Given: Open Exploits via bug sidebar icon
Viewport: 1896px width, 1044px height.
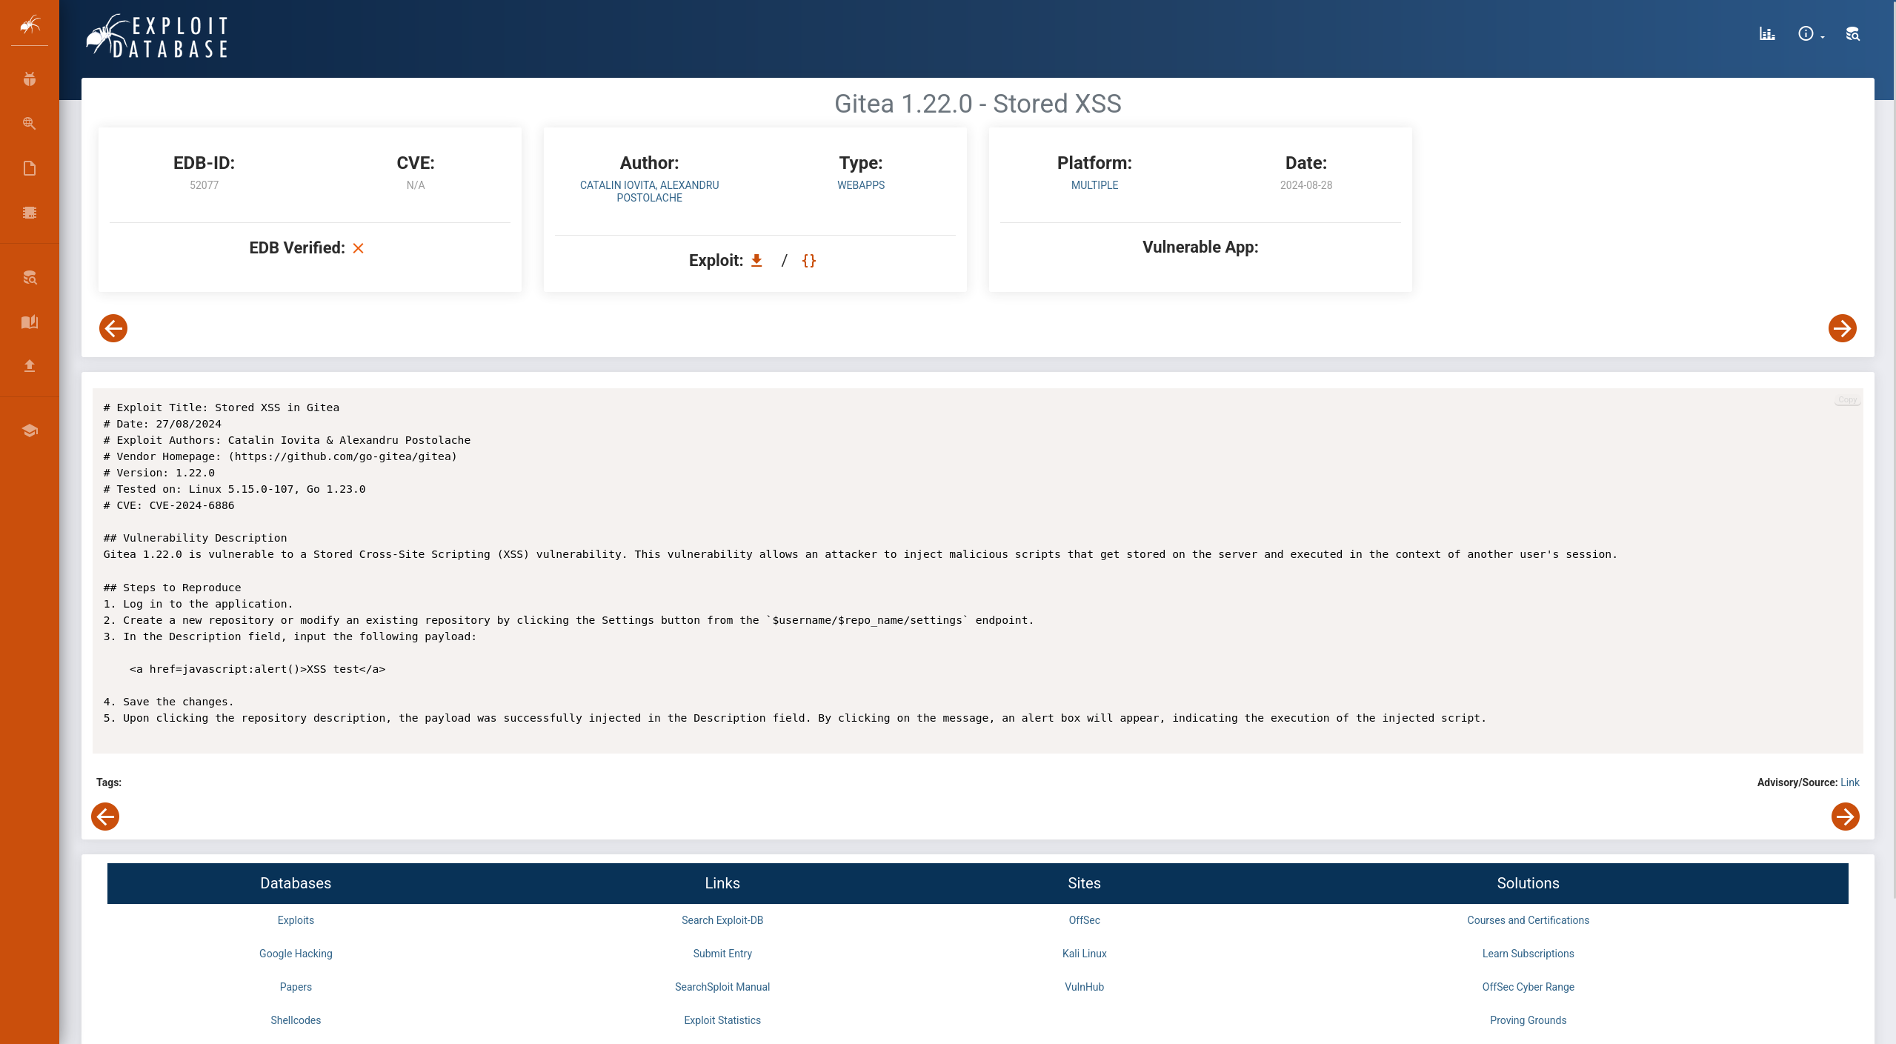Looking at the screenshot, I should (30, 79).
